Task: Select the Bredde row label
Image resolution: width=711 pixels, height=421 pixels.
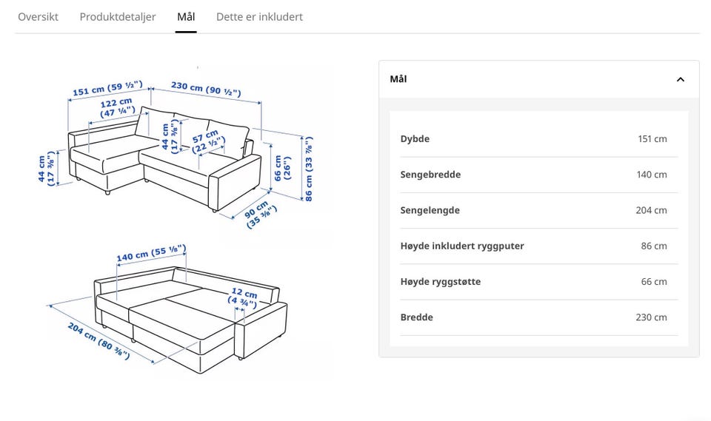Action: click(x=416, y=317)
